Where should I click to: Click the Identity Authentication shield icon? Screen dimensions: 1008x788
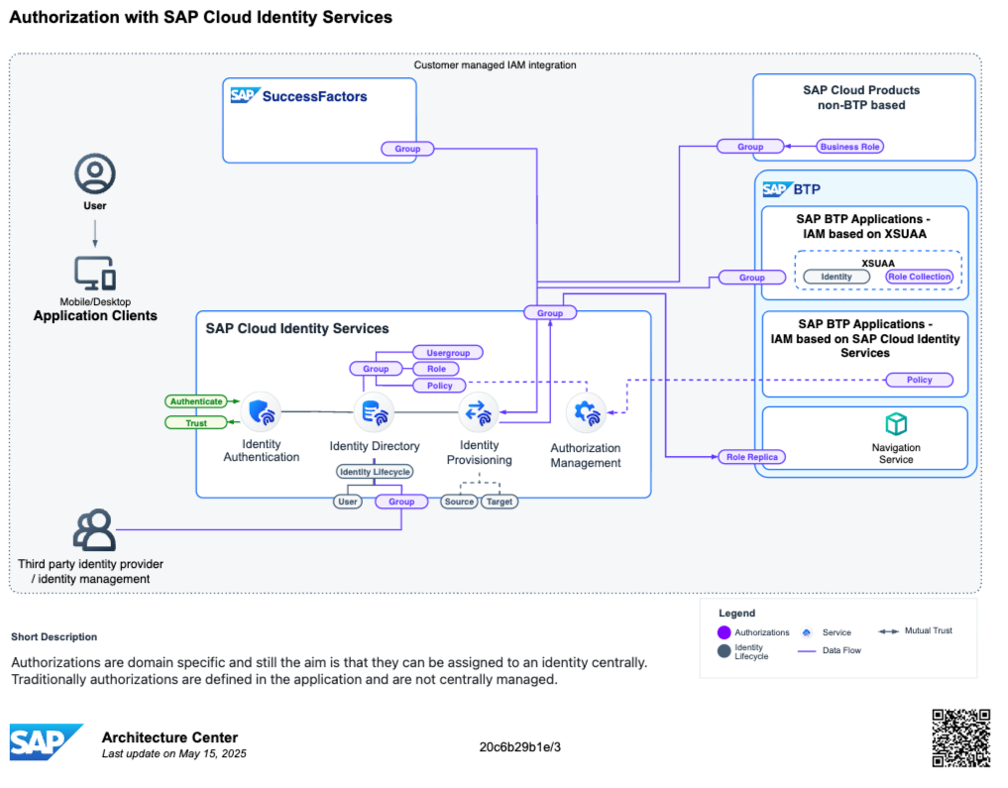261,411
